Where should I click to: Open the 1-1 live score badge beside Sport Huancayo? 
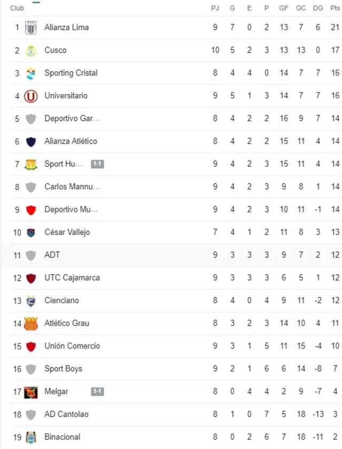coord(97,164)
